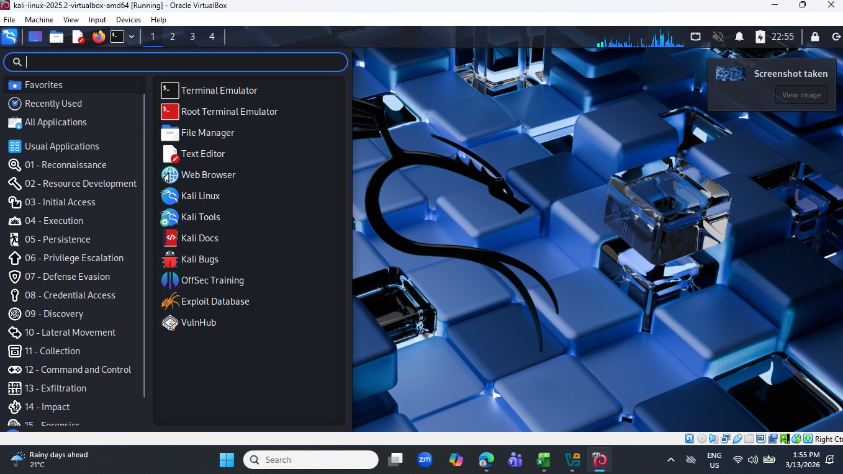This screenshot has width=843, height=474.
Task: Open 11 - Collection category
Action: click(74, 351)
